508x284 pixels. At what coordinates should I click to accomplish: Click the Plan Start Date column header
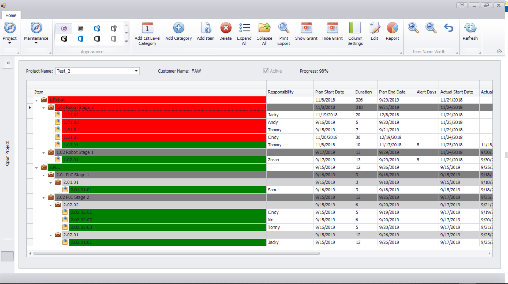(x=334, y=92)
